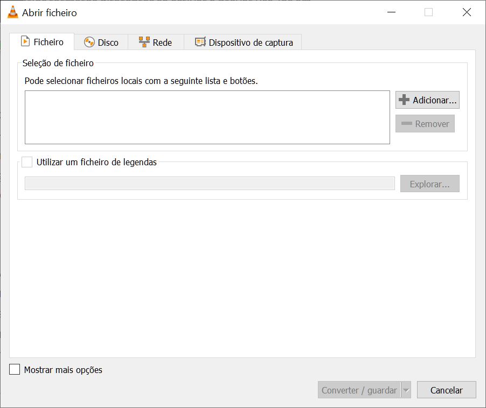Click the Ficheiro tab play-file icon
The width and height of the screenshot is (486, 408).
(x=25, y=41)
